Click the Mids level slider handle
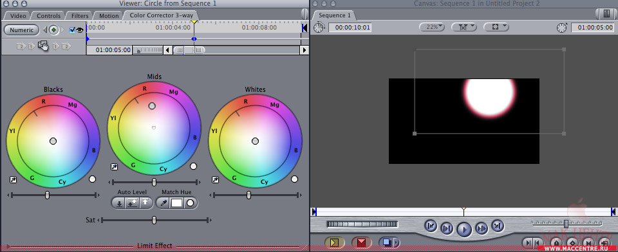Screen dimensions: 618x252 [x=154, y=182]
